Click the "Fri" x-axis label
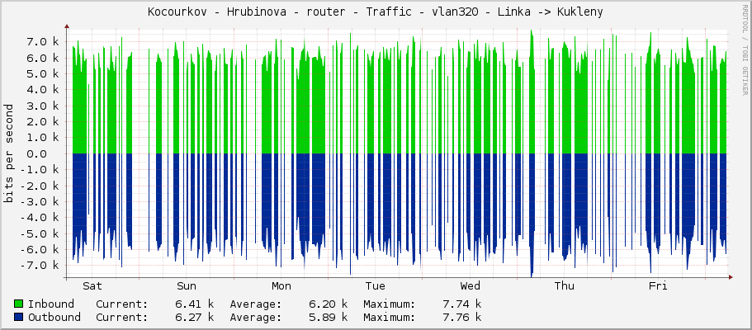Screen dimensions: 752x330 pos(658,286)
